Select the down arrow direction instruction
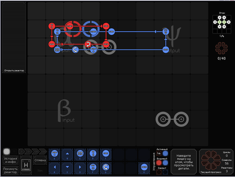 [x=67, y=168]
